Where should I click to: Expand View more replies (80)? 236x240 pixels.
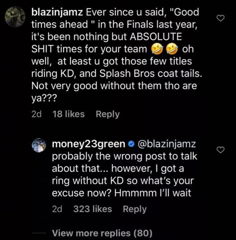(102, 233)
